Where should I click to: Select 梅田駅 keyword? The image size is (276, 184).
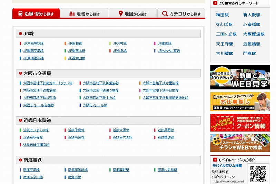coord(223,15)
